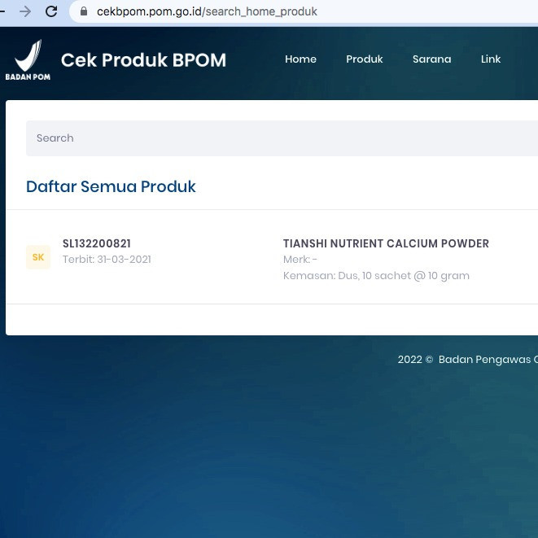Click TIANSHI NUTRIENT CALCIUM POWDER product name
The image size is (538, 538).
click(386, 243)
